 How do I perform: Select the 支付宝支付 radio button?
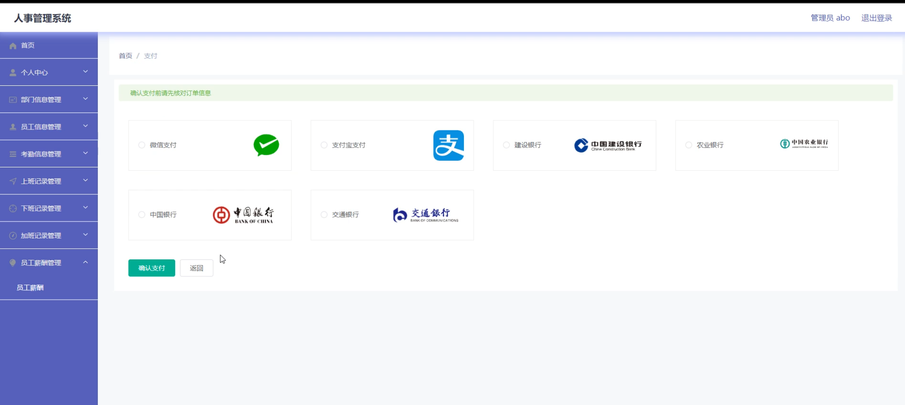324,145
